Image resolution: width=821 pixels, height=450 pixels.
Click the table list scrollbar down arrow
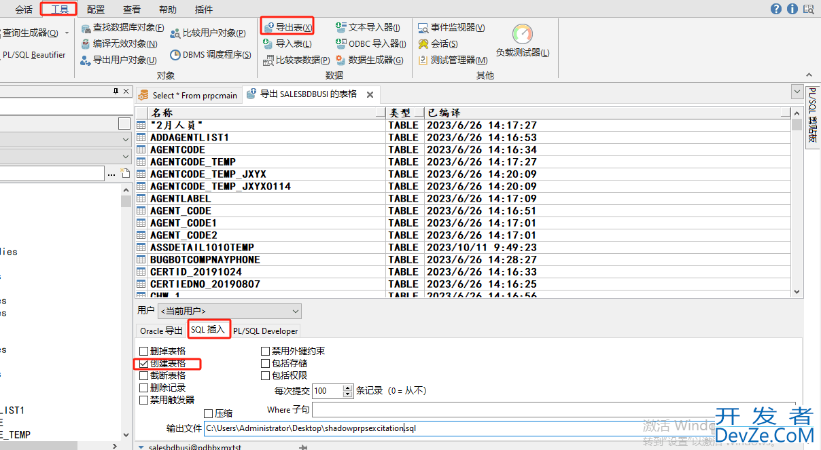797,291
